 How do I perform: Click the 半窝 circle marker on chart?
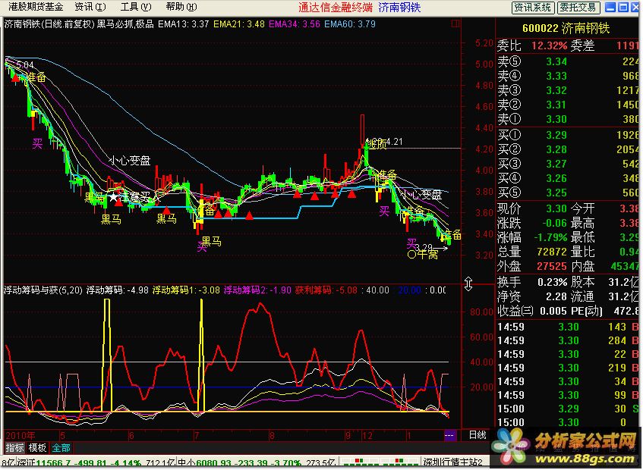click(x=423, y=255)
